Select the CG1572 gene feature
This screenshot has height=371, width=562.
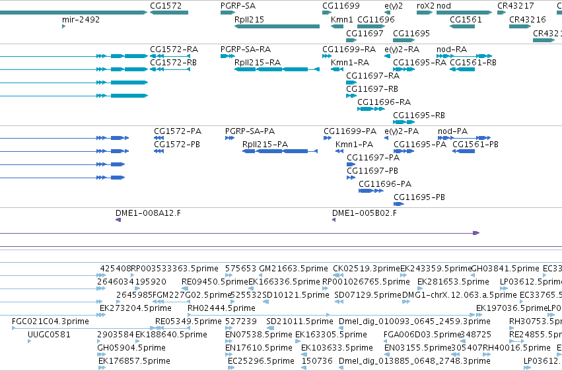tap(169, 13)
